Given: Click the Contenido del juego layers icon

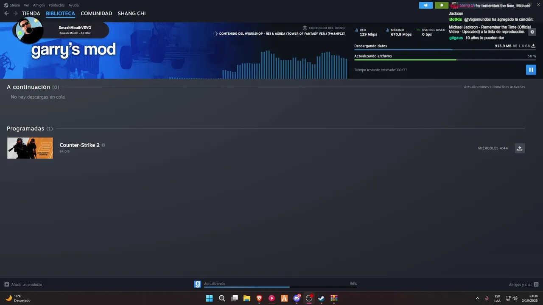Looking at the screenshot, I should click(x=305, y=28).
